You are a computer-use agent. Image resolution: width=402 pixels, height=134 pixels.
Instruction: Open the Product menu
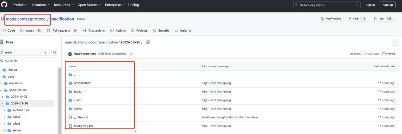(x=20, y=5)
